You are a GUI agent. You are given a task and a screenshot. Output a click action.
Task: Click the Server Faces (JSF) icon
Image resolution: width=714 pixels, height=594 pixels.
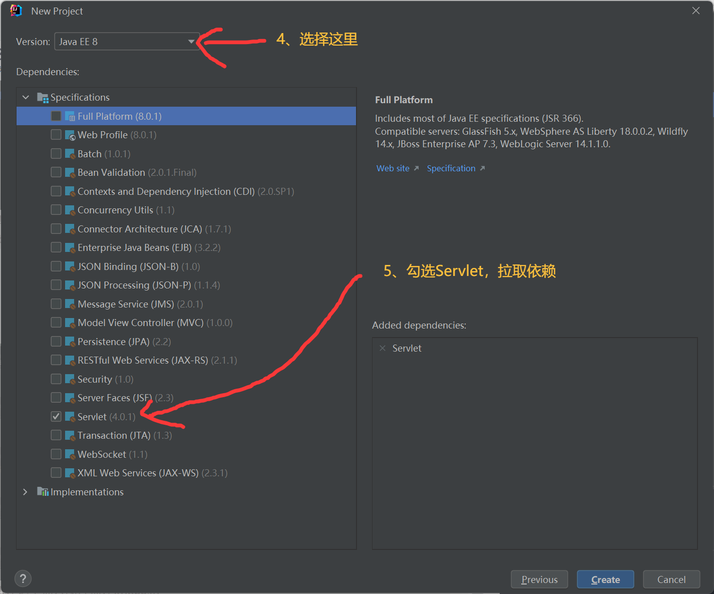(x=70, y=398)
